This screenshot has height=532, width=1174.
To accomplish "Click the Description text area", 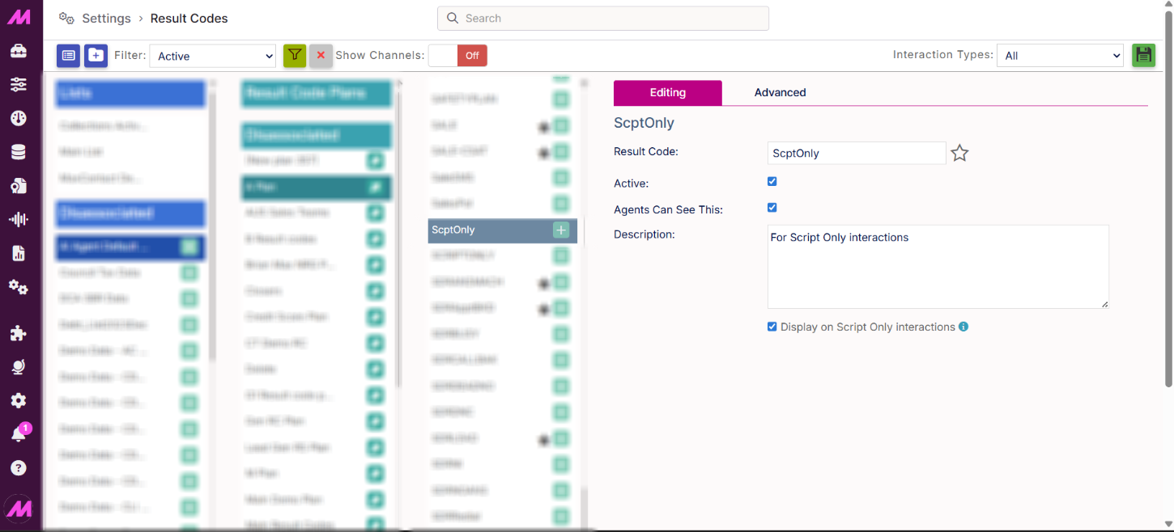I will tap(938, 267).
